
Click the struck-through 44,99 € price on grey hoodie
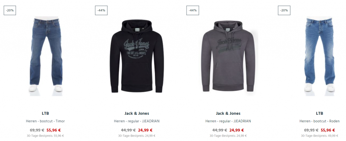click(x=220, y=130)
